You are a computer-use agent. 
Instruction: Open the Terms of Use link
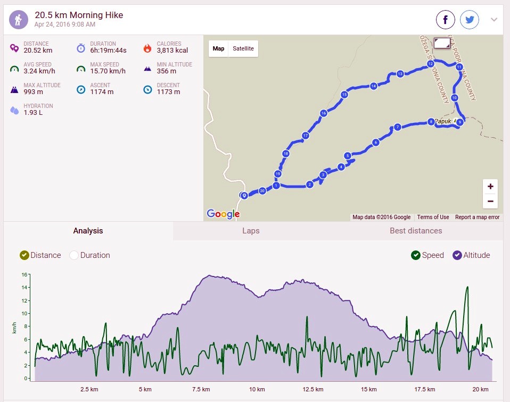click(433, 217)
